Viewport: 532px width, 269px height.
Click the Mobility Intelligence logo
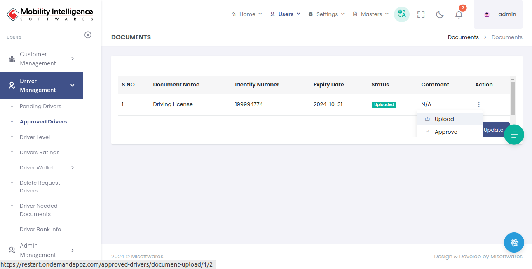tap(50, 14)
